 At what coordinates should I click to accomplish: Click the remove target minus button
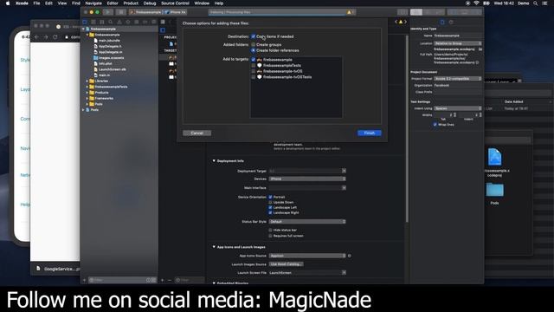[170, 280]
